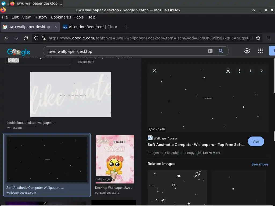Viewport: 275px width, 206px height.
Task: Open the Google apps grid
Action: (x=260, y=51)
